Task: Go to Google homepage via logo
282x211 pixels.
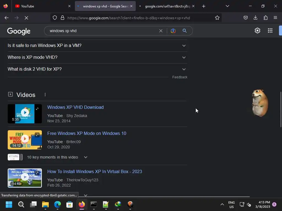Action: pyautogui.click(x=19, y=31)
